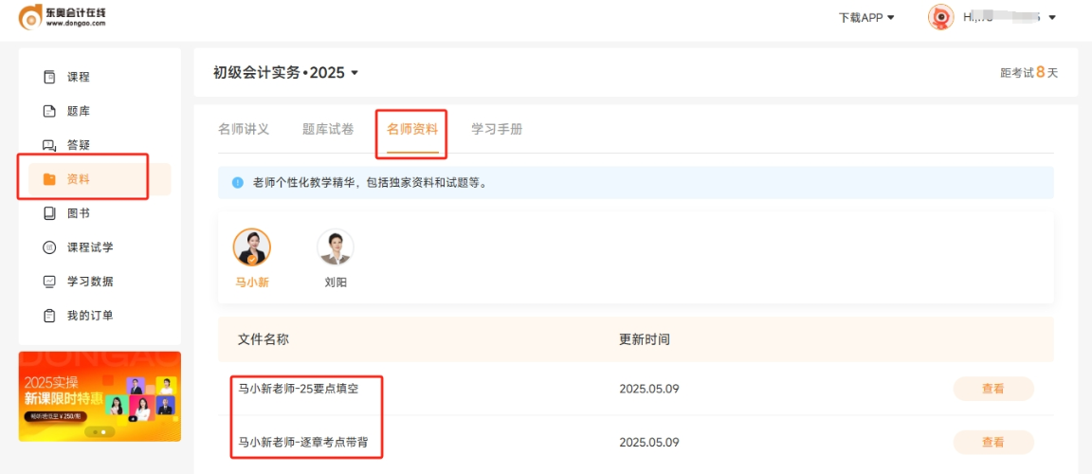The width and height of the screenshot is (1092, 474).
Task: Select the 答疑 chat icon
Action: (49, 145)
